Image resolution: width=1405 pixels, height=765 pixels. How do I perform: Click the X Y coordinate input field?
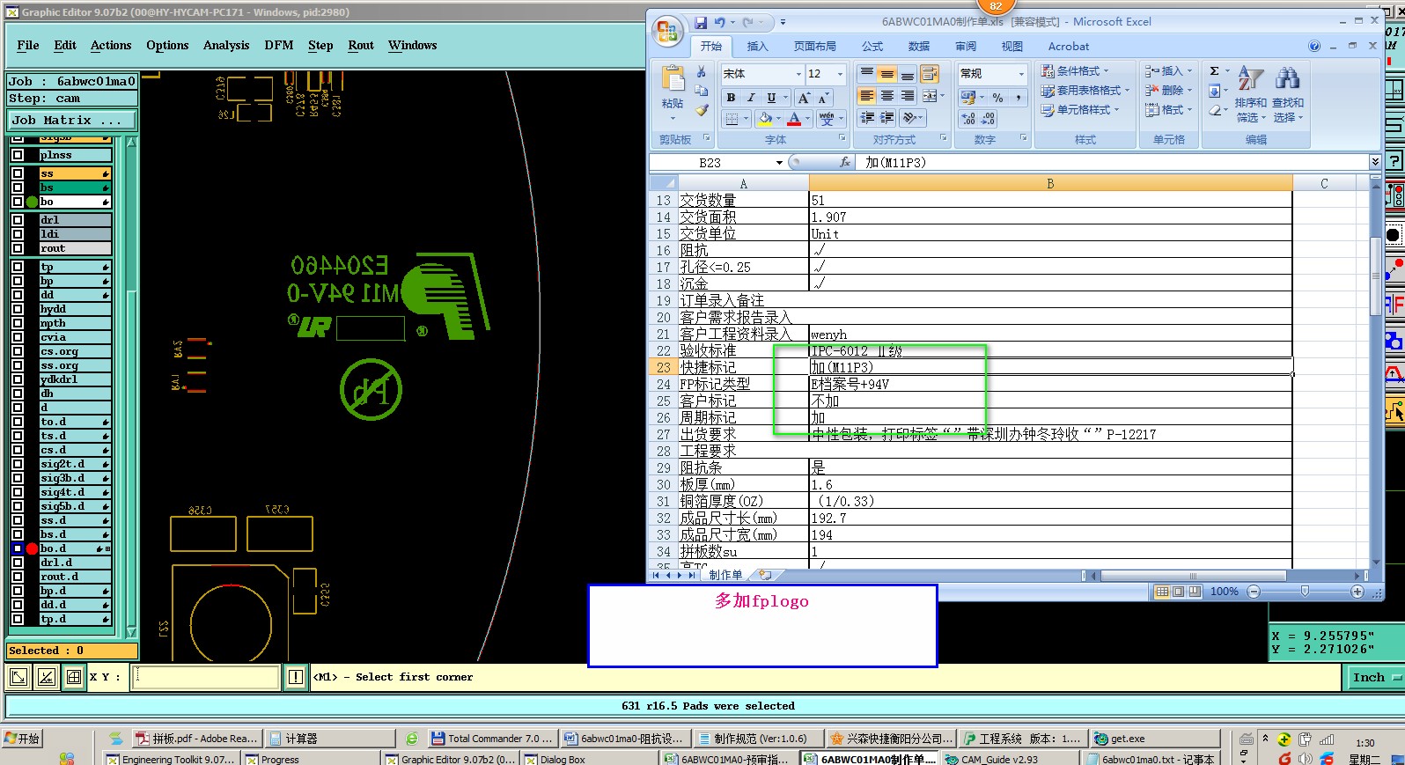tap(206, 677)
